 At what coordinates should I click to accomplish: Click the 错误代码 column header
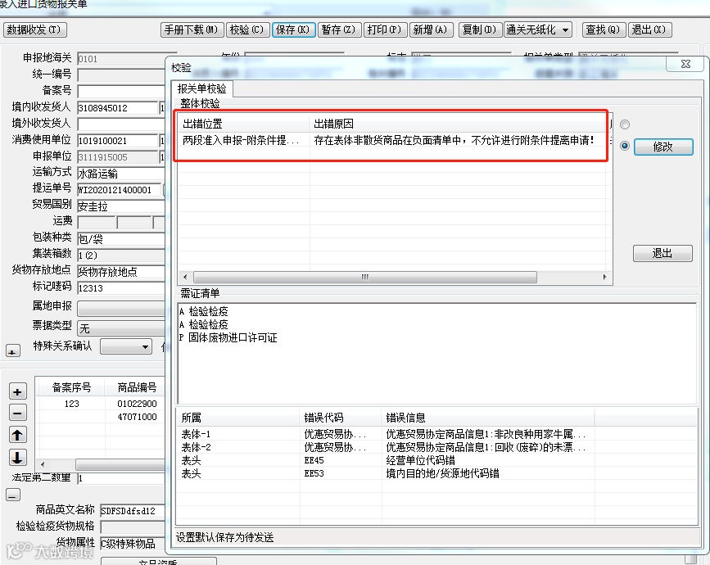(x=341, y=417)
